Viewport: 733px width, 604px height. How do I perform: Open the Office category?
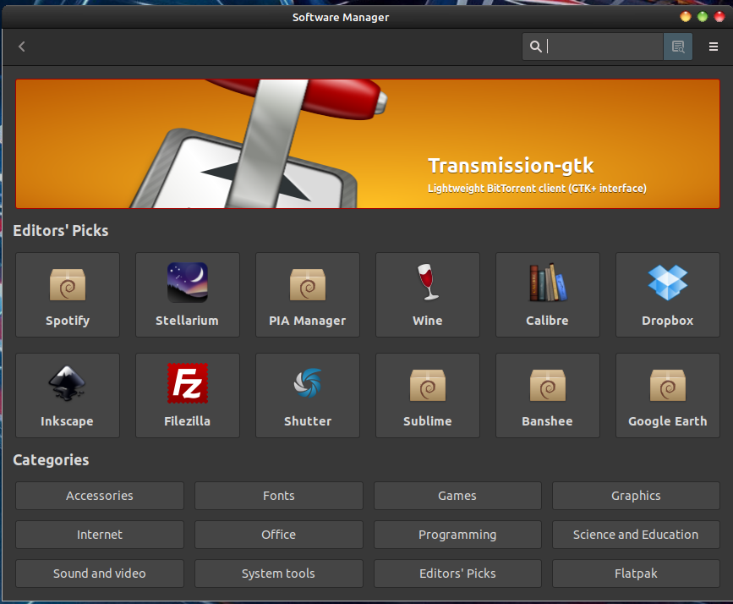coord(279,535)
